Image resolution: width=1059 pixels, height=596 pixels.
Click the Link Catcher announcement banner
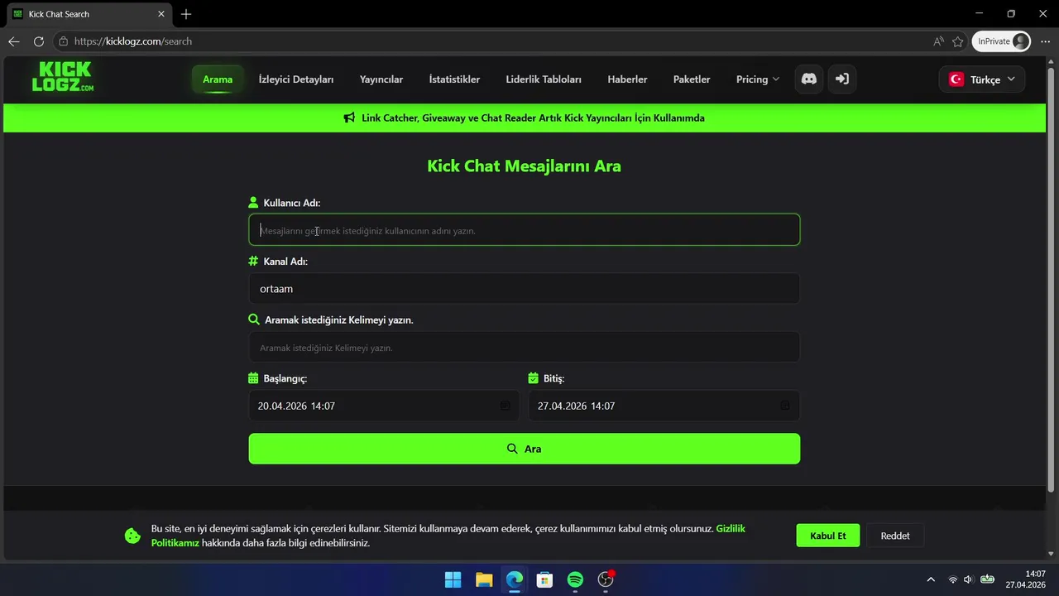(x=525, y=118)
